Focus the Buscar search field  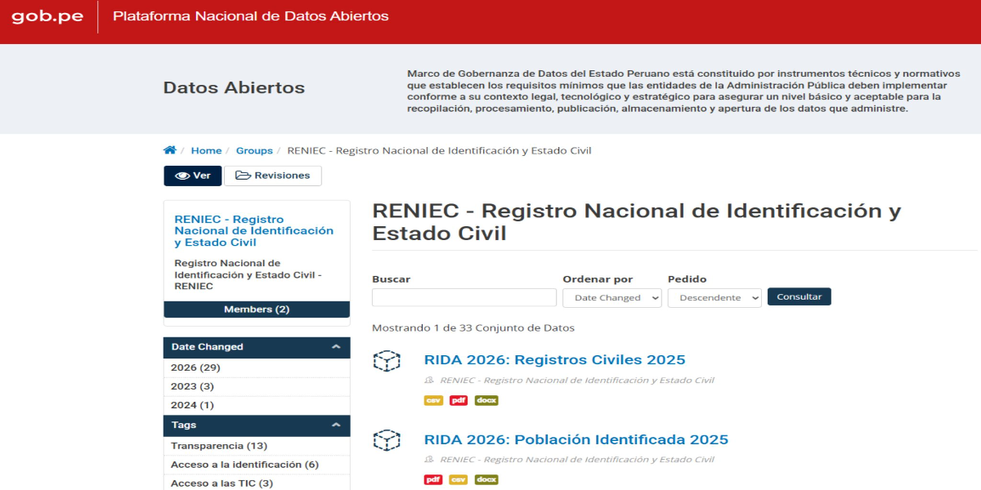(x=464, y=297)
